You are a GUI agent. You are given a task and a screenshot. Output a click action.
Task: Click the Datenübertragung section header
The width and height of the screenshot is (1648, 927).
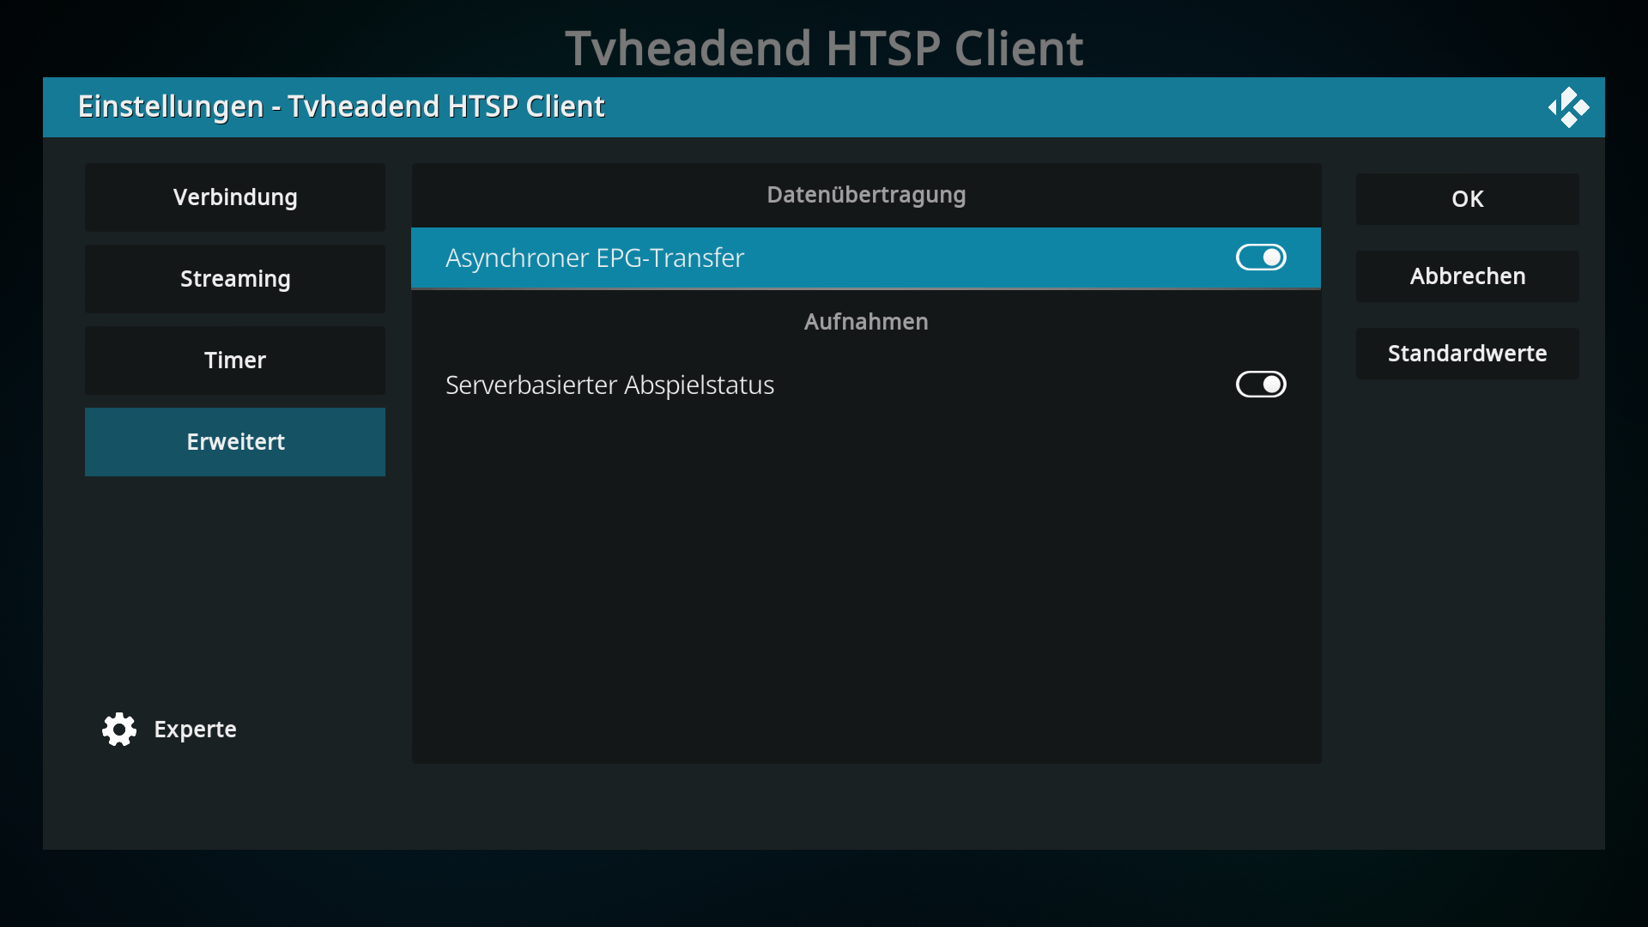(865, 195)
